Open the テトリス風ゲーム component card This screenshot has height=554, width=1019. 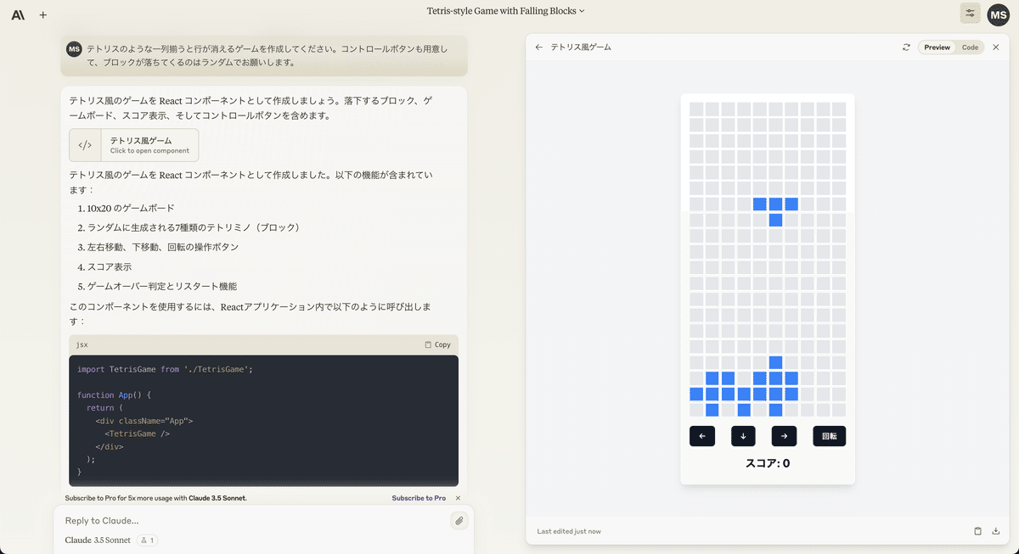point(134,145)
